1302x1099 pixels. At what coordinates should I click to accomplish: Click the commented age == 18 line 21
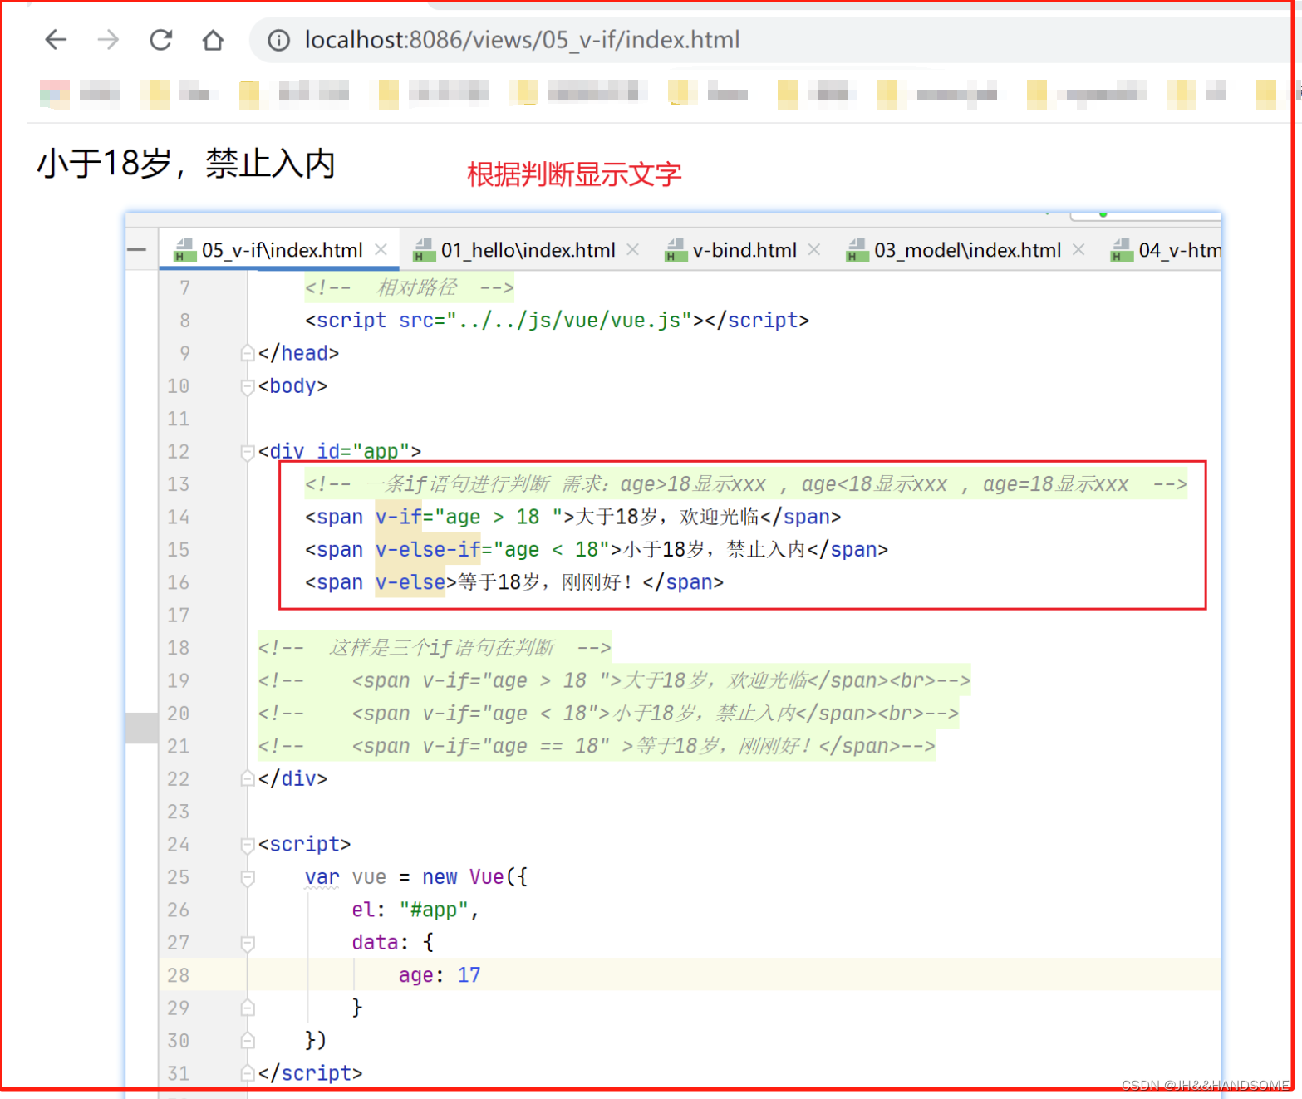597,746
